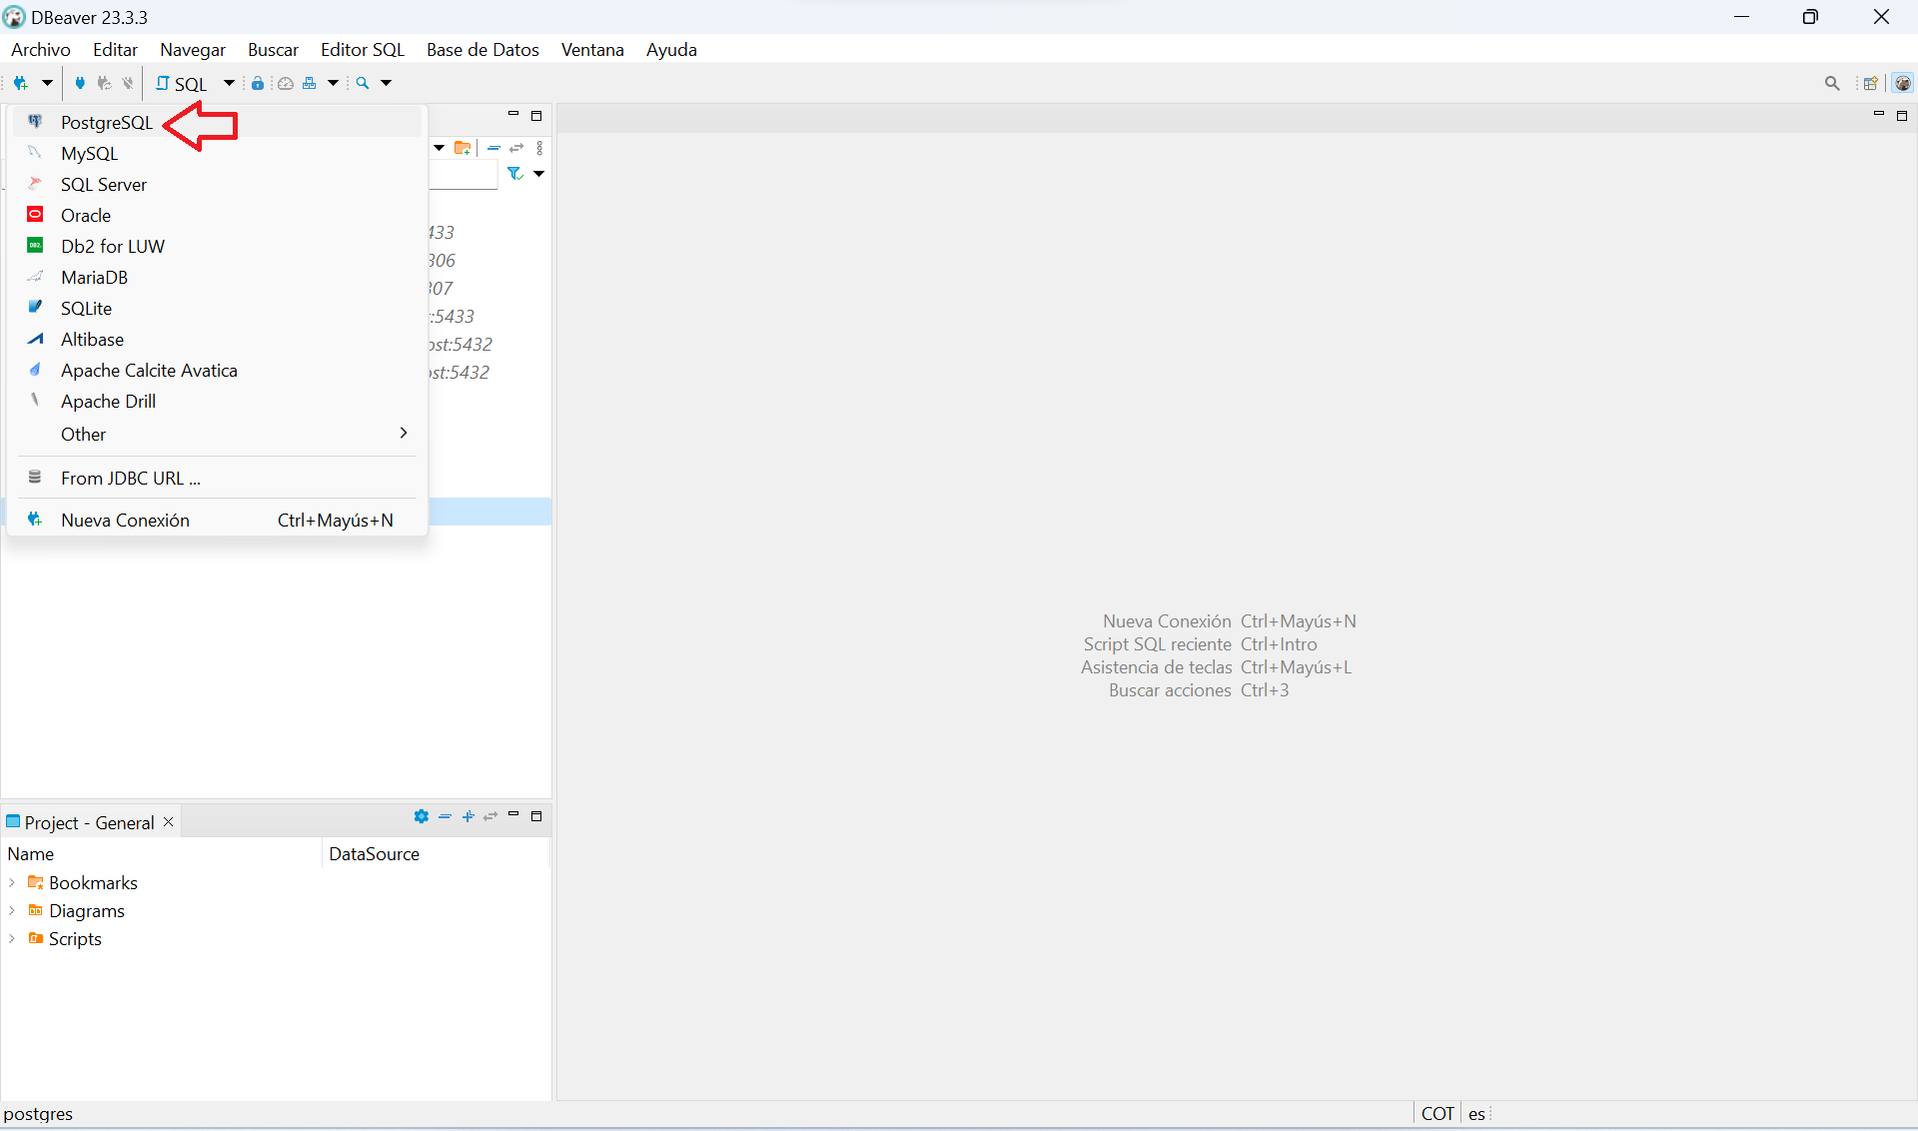Choose SQLite from the connection menu

(218, 308)
